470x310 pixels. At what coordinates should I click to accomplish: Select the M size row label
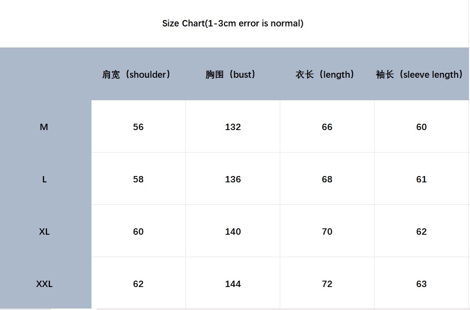click(44, 127)
